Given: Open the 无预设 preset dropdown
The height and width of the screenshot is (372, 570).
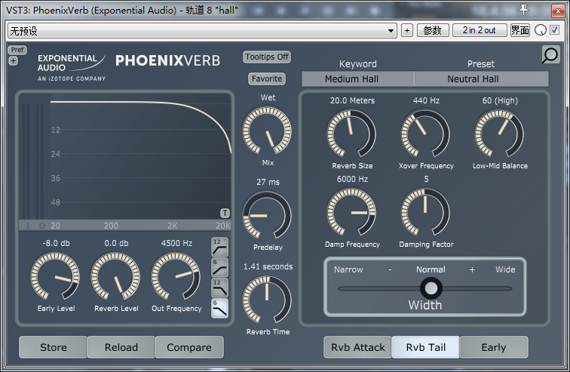Looking at the screenshot, I should 202,31.
